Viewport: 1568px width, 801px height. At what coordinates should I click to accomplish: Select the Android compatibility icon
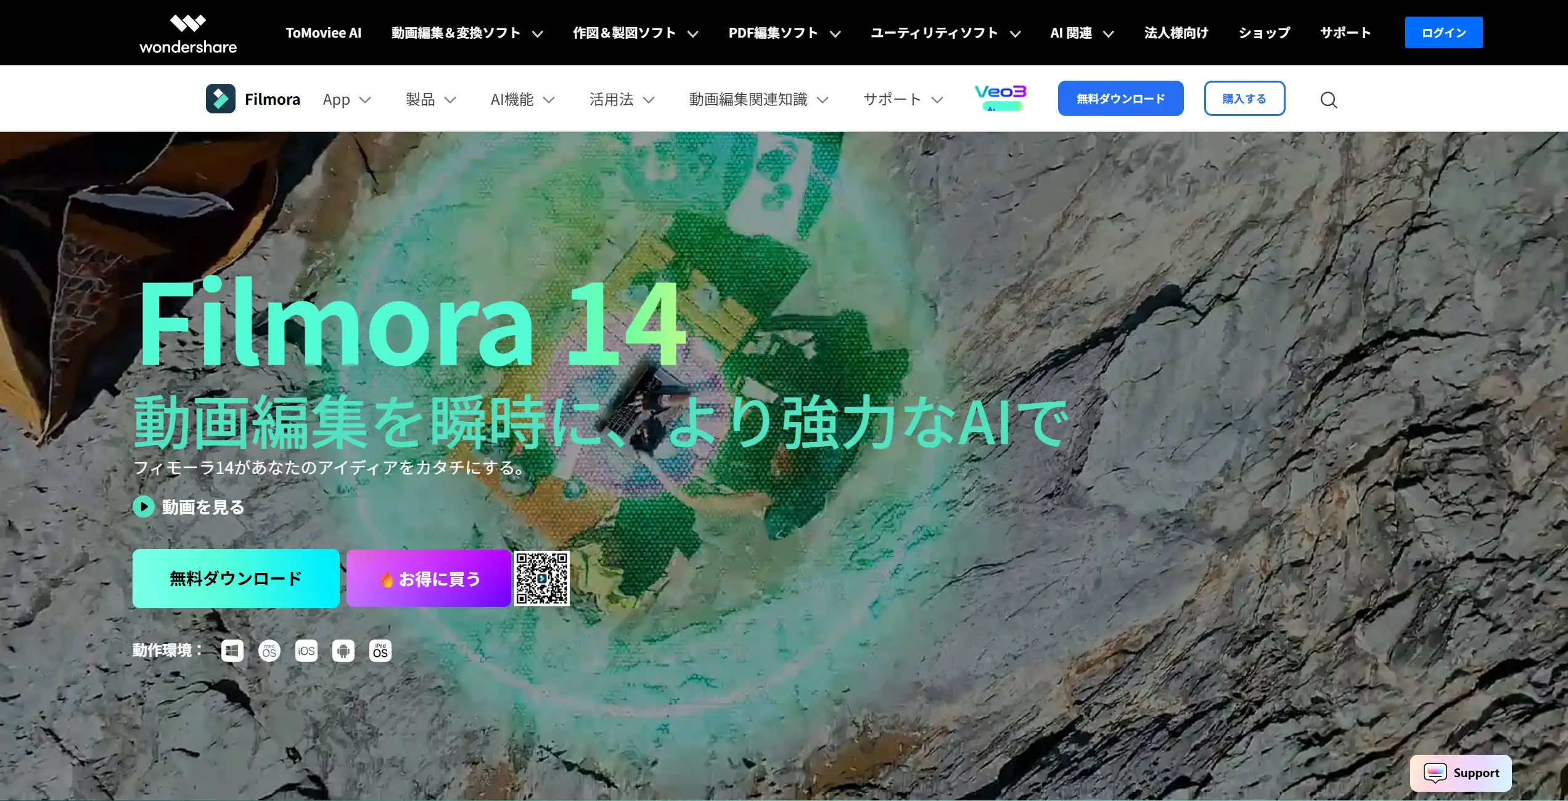(343, 650)
